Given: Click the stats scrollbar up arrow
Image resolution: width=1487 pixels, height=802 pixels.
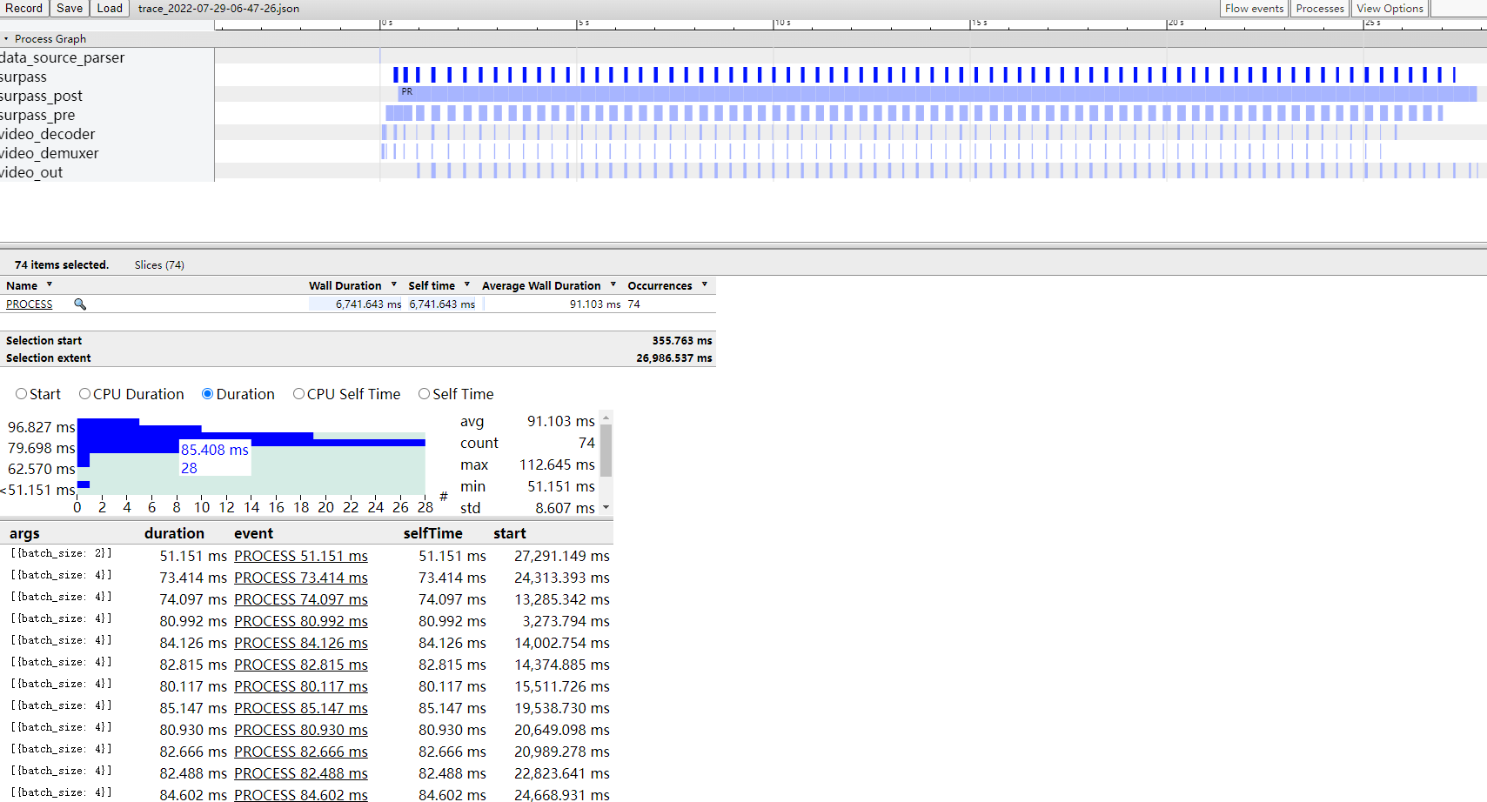Looking at the screenshot, I should (606, 418).
